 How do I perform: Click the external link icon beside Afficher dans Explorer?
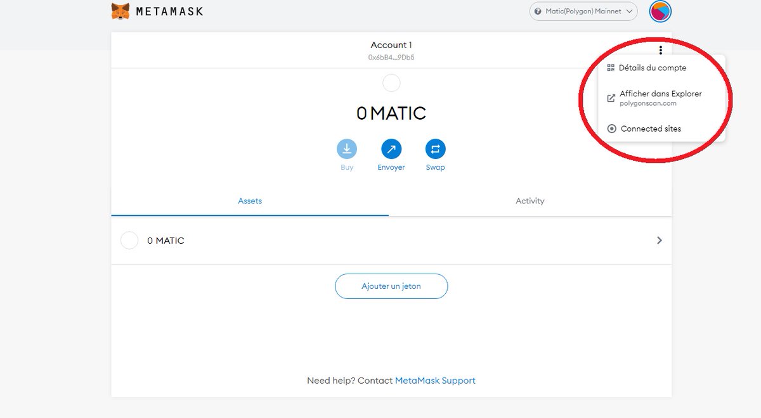coord(611,98)
